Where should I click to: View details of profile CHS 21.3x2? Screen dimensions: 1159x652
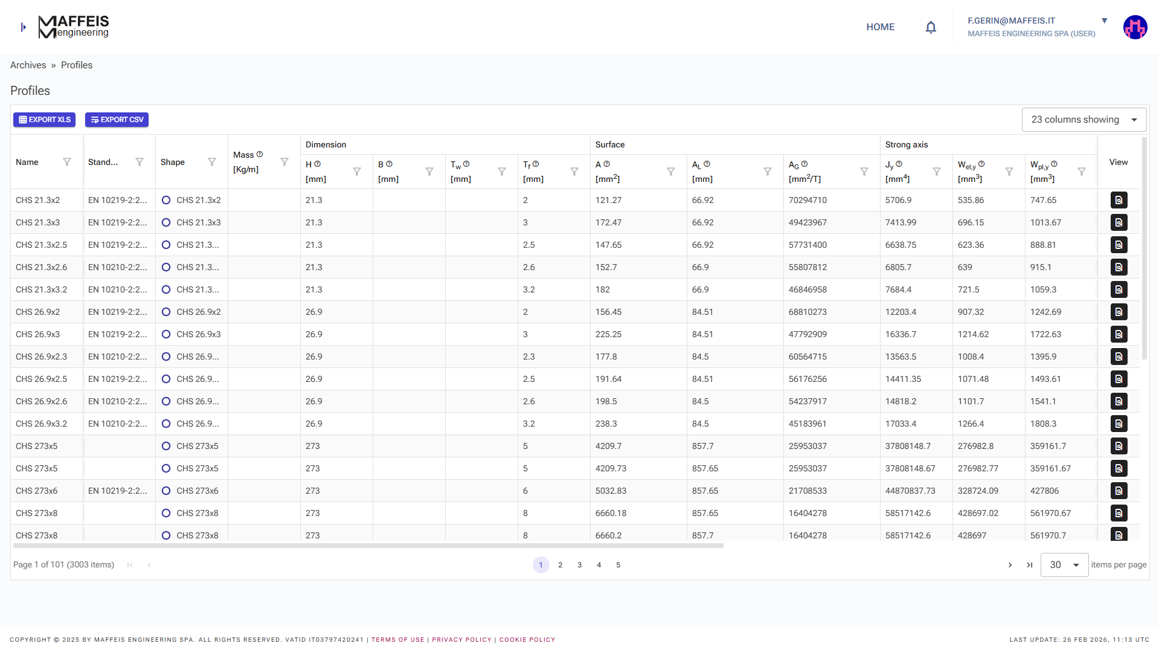[1119, 200]
